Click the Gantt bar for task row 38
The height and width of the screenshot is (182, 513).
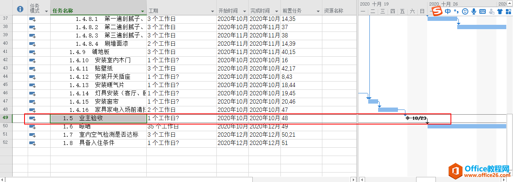[x=482, y=27]
